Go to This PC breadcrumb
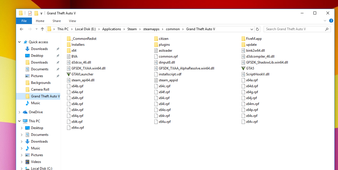 tap(63, 29)
